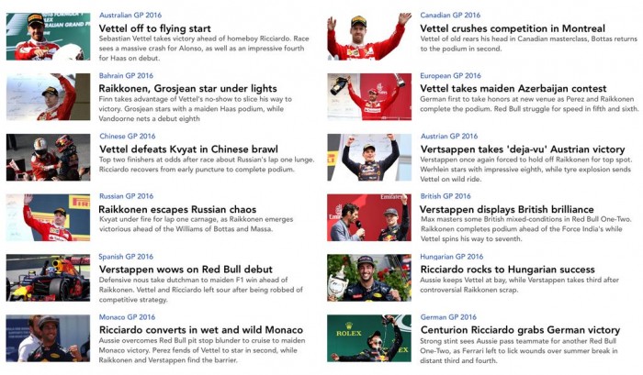Open 'Ricciardo rocks to Hungarian success' headline

(x=508, y=270)
